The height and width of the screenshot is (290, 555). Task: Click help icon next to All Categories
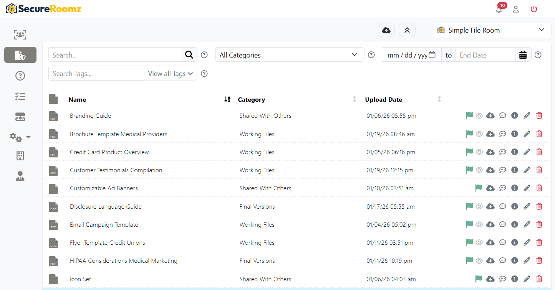coord(371,55)
